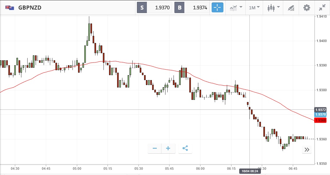
Task: Zoom in the chart with plus
Action: coord(168,148)
